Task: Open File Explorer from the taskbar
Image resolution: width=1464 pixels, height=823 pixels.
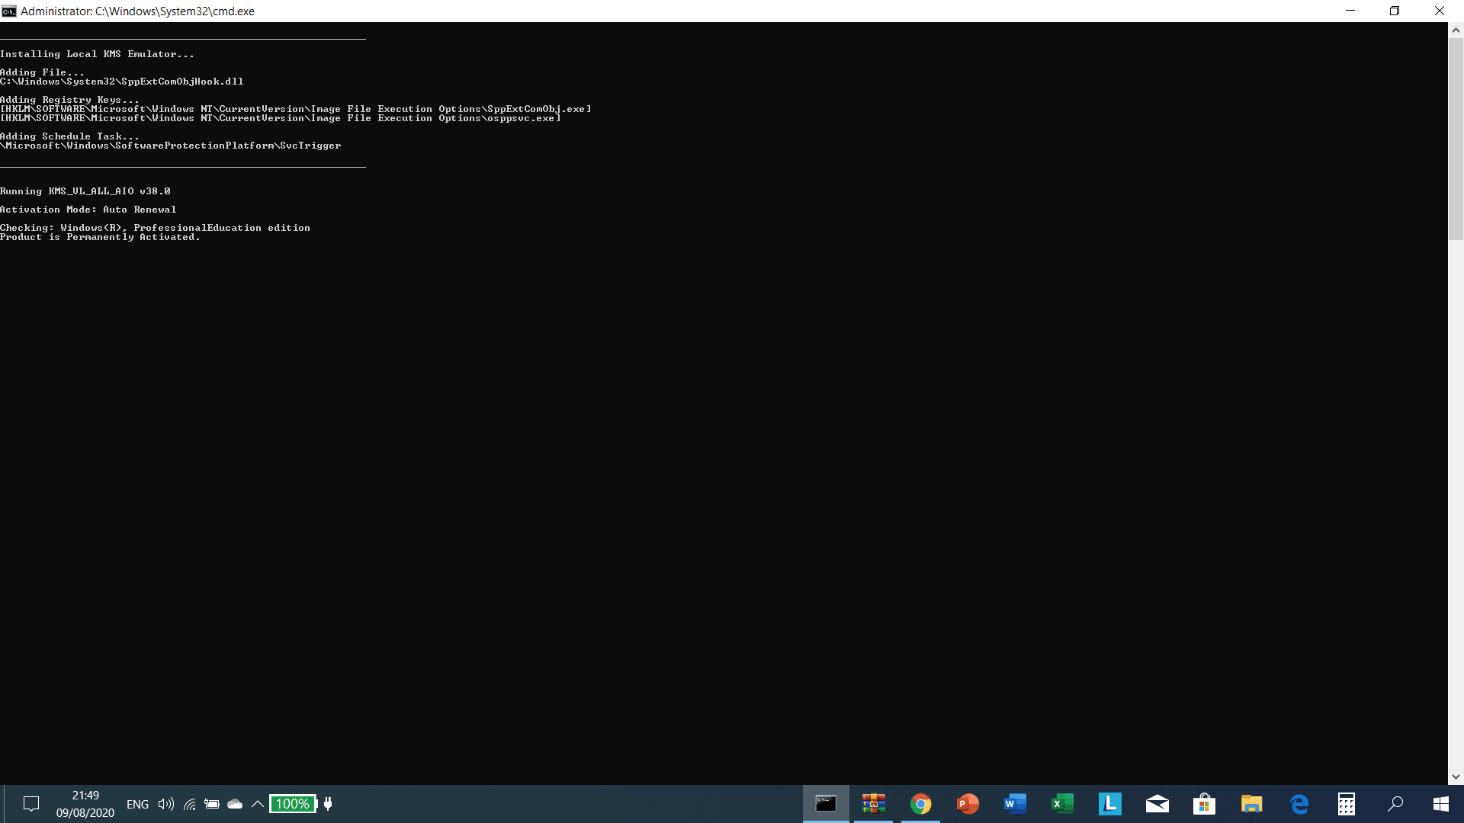Action: pos(1252,803)
